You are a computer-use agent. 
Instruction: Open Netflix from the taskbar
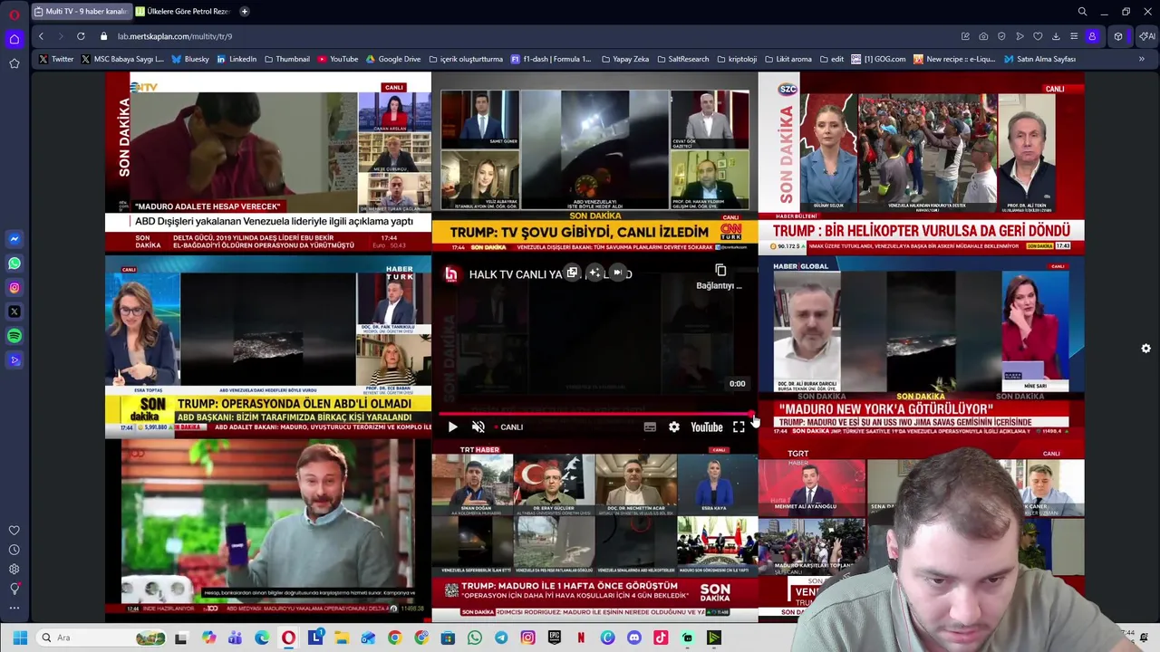(581, 638)
